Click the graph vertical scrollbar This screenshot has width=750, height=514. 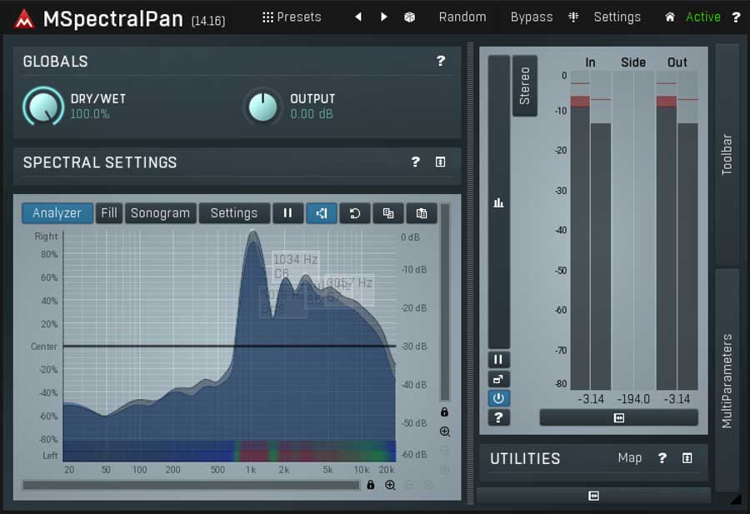445,302
